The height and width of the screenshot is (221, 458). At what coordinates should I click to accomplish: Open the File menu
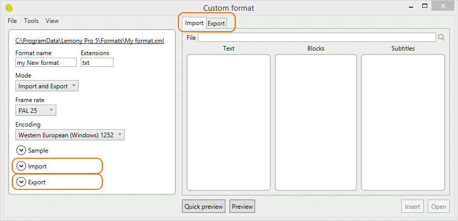coord(12,21)
